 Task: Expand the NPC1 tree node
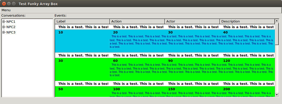[x=4, y=22]
